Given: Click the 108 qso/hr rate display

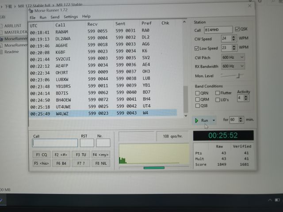Looking at the screenshot, I should [x=172, y=136].
